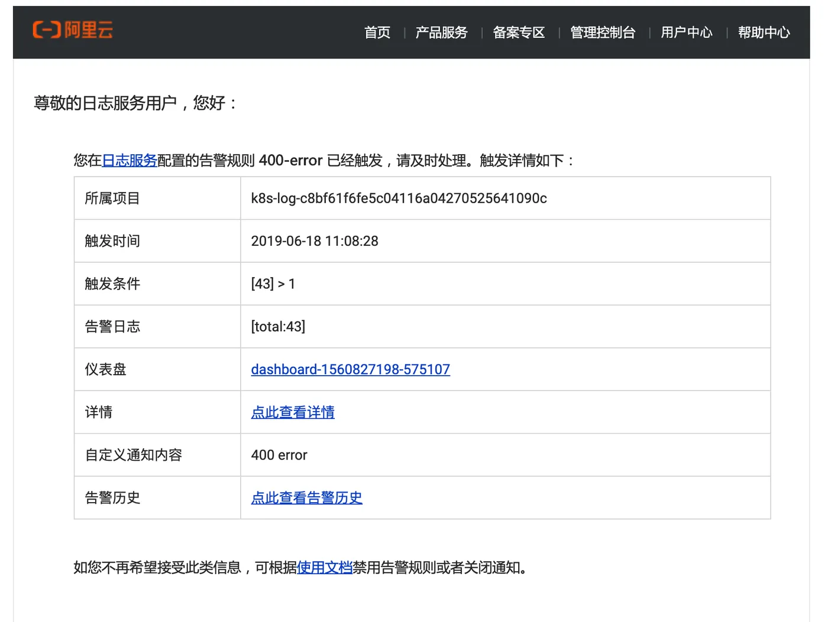
Task: Click the alert rule name 400-error in the sentence
Action: 290,161
